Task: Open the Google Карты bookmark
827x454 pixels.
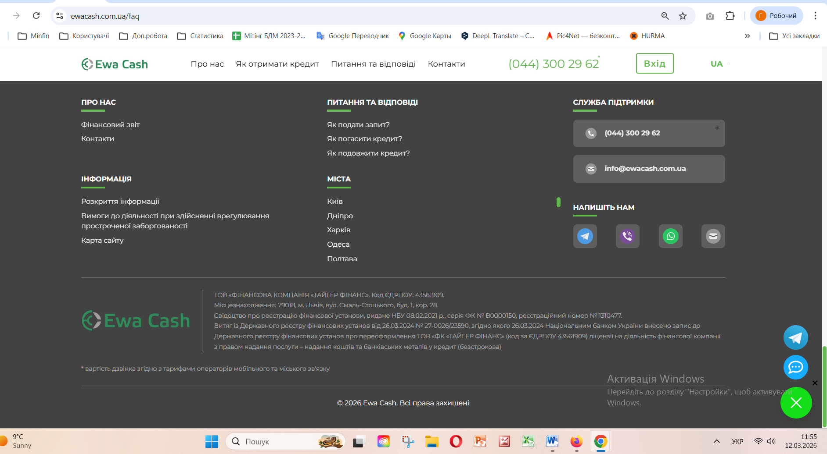Action: pyautogui.click(x=424, y=36)
